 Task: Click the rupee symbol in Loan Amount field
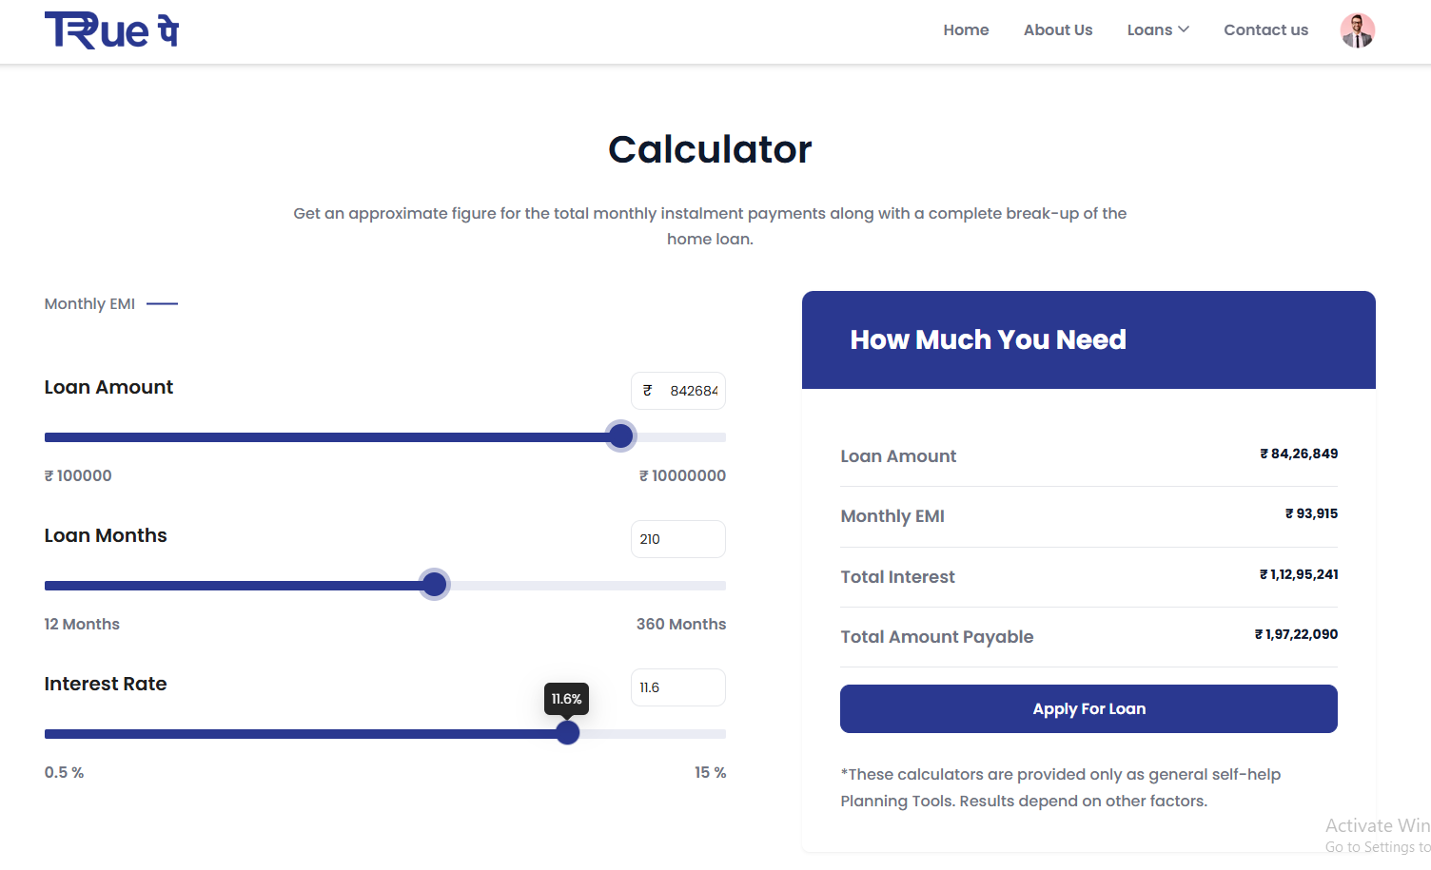click(x=648, y=391)
